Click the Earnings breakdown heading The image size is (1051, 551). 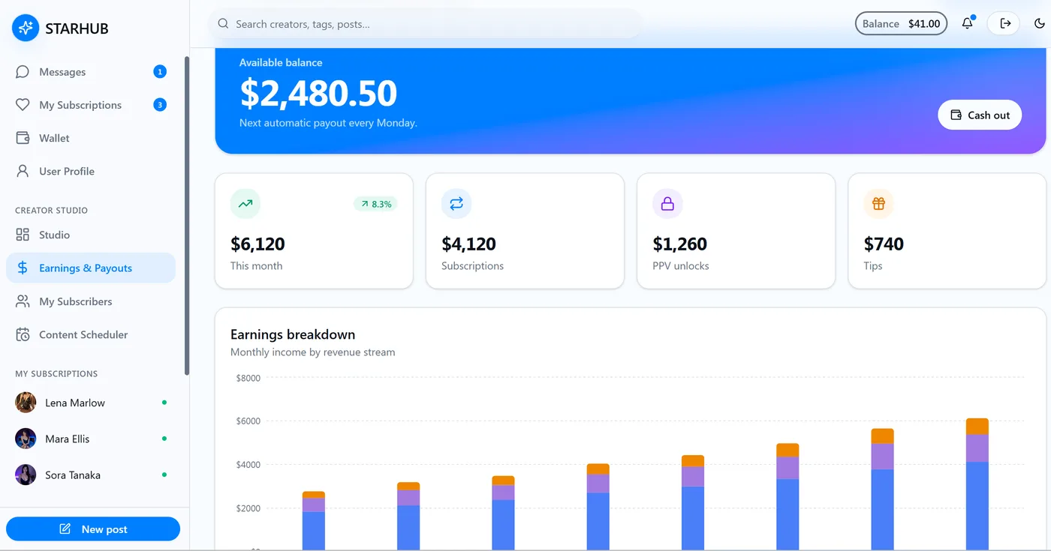[x=293, y=334]
